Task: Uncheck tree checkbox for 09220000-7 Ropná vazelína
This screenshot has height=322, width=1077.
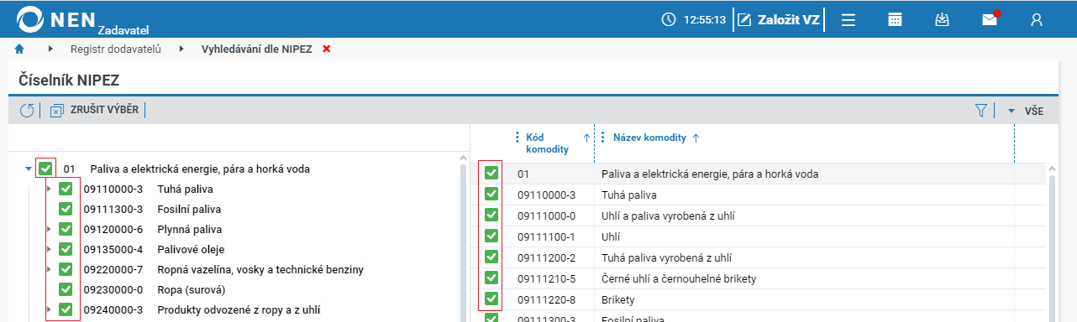Action: 66,269
